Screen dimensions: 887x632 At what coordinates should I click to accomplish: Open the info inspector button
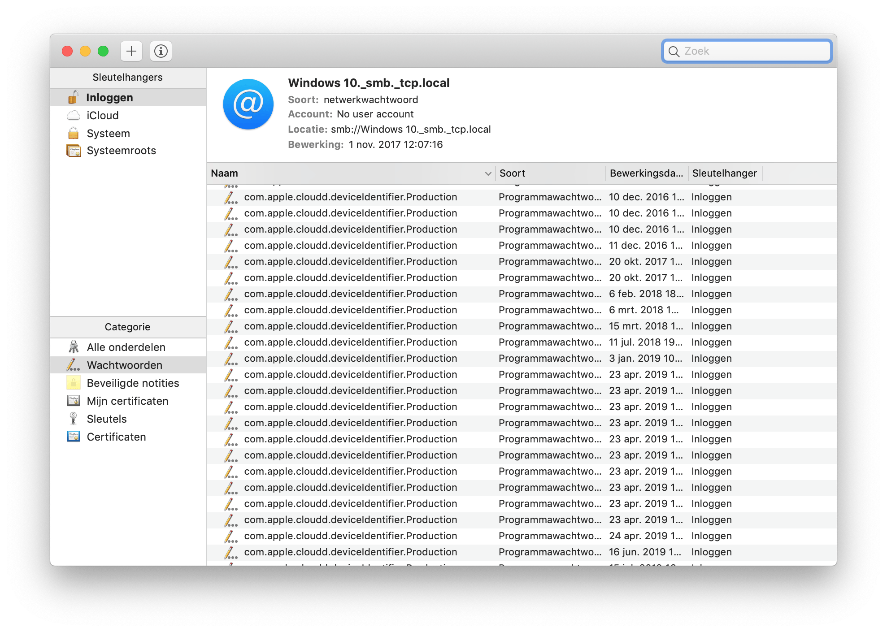pos(161,51)
